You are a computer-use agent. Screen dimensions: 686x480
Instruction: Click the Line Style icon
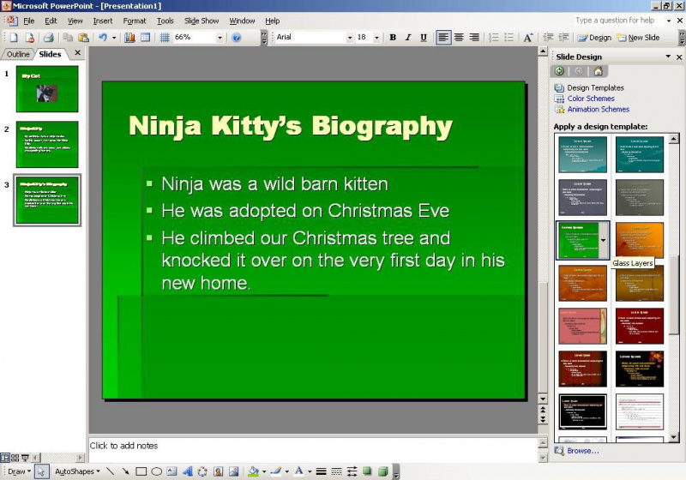point(321,471)
